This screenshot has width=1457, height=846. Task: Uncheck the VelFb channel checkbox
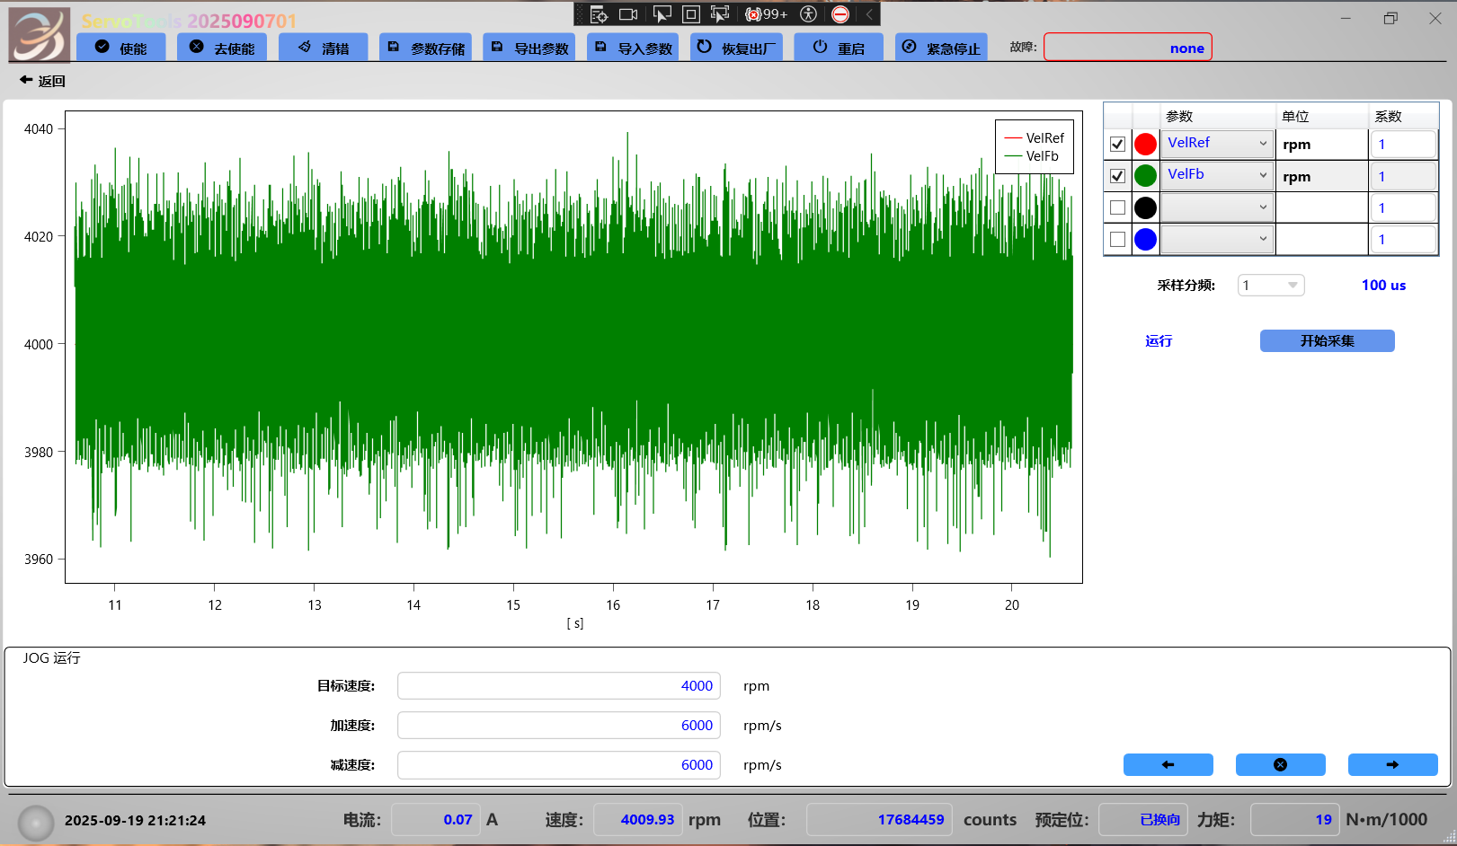tap(1117, 176)
